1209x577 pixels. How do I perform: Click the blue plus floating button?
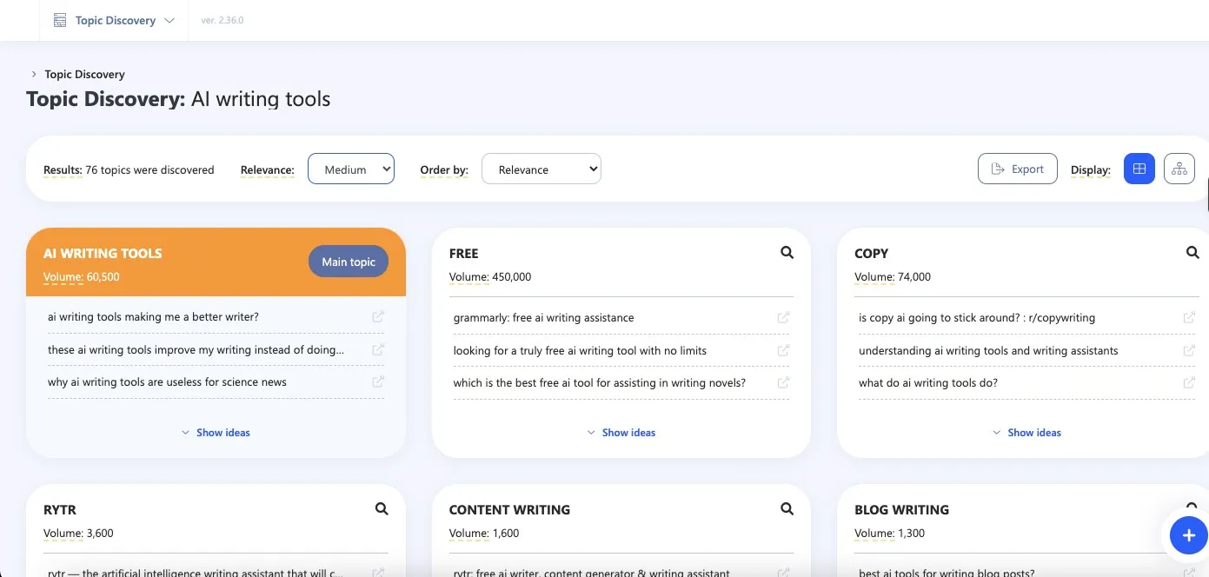[1188, 535]
